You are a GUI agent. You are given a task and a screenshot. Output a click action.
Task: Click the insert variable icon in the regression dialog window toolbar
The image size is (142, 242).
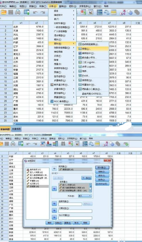(x=77, y=144)
